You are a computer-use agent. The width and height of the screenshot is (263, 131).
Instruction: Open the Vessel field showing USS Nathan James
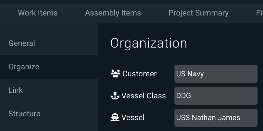pyautogui.click(x=216, y=117)
